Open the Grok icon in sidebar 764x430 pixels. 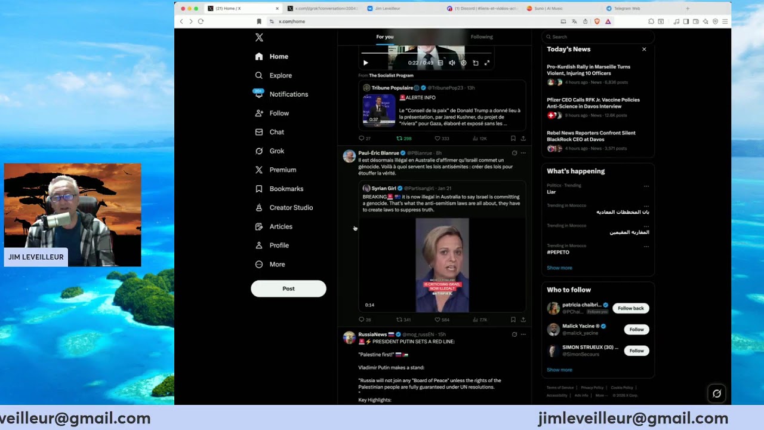(x=259, y=151)
